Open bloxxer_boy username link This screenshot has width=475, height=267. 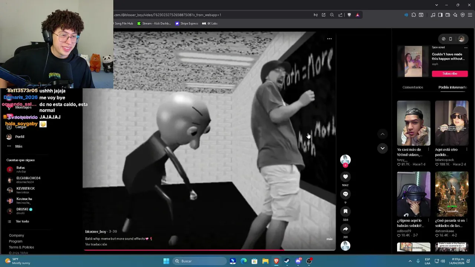96,231
